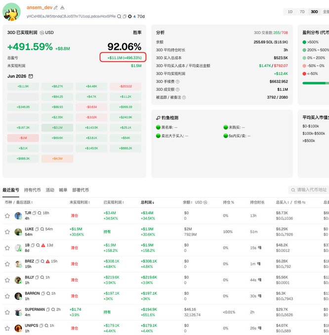This screenshot has width=329, height=335.
Task: Open the round explorer icon after the address
Action: [130, 16]
